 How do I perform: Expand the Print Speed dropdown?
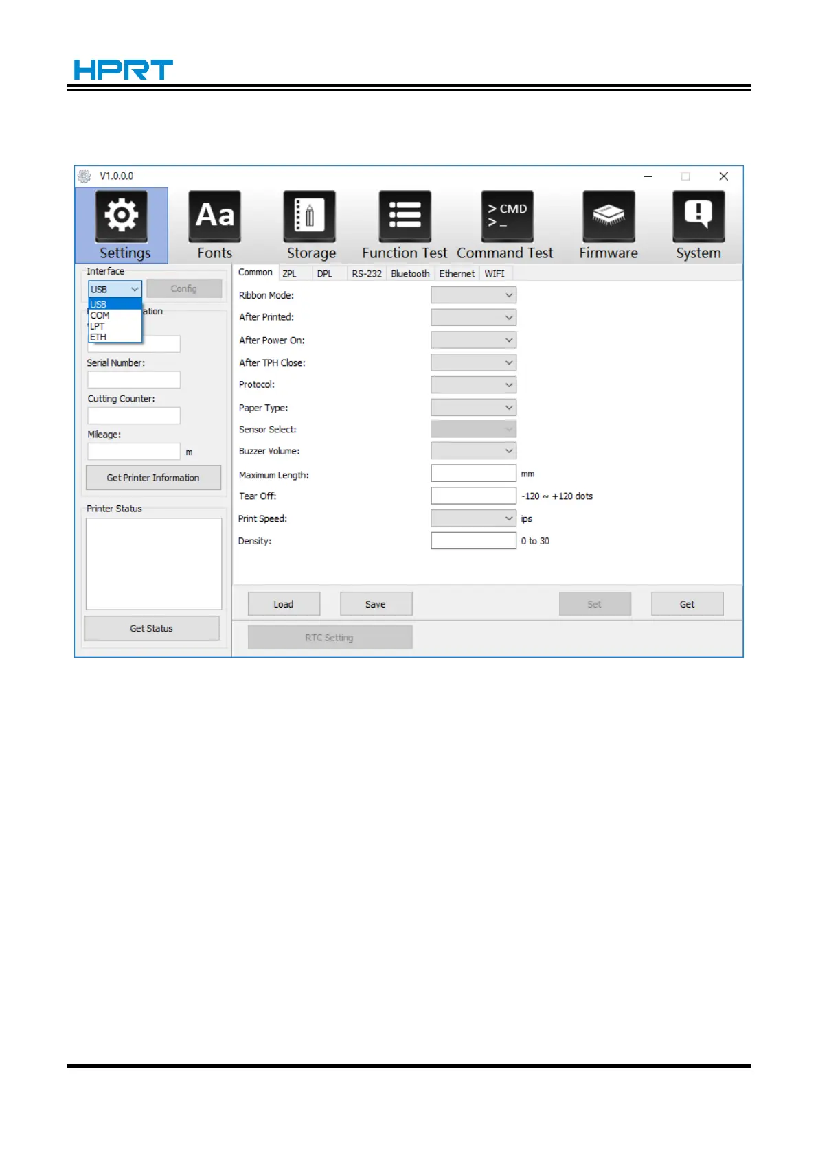pyautogui.click(x=473, y=518)
